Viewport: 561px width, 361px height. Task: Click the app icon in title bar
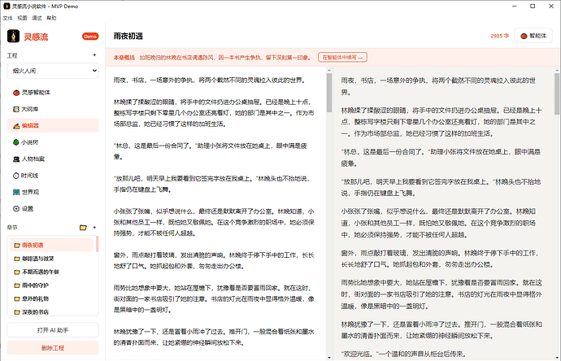coord(7,6)
